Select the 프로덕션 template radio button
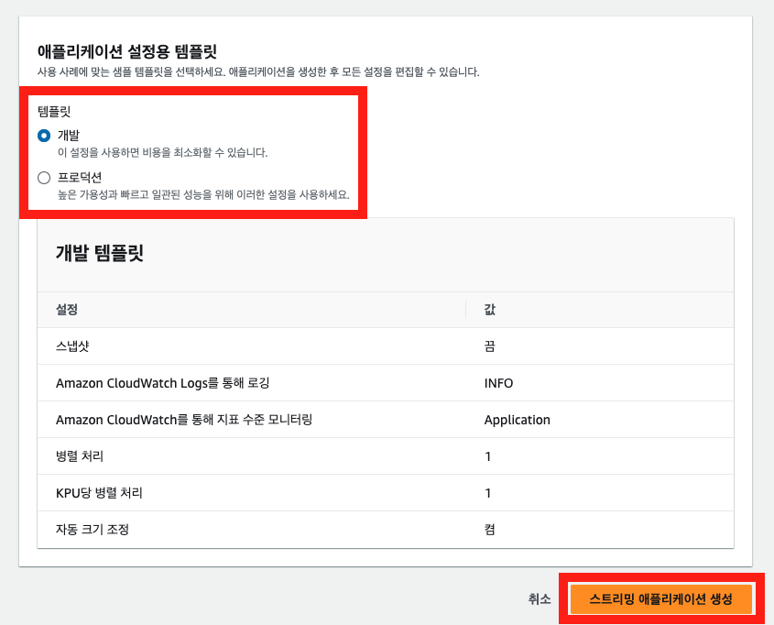This screenshot has width=774, height=625. click(44, 178)
